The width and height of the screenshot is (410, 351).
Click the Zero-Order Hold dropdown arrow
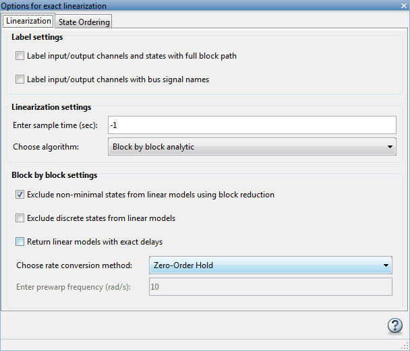coord(386,265)
